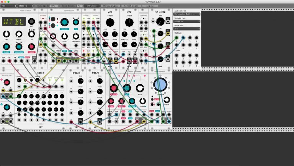Viewport: 294px width, 166px height.
Task: Adjust the Cable opacity slider
Action: (x=46, y=6)
